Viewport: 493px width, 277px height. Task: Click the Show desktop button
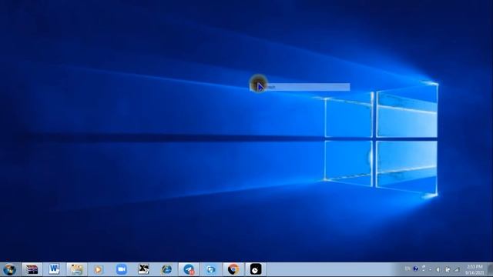490,269
